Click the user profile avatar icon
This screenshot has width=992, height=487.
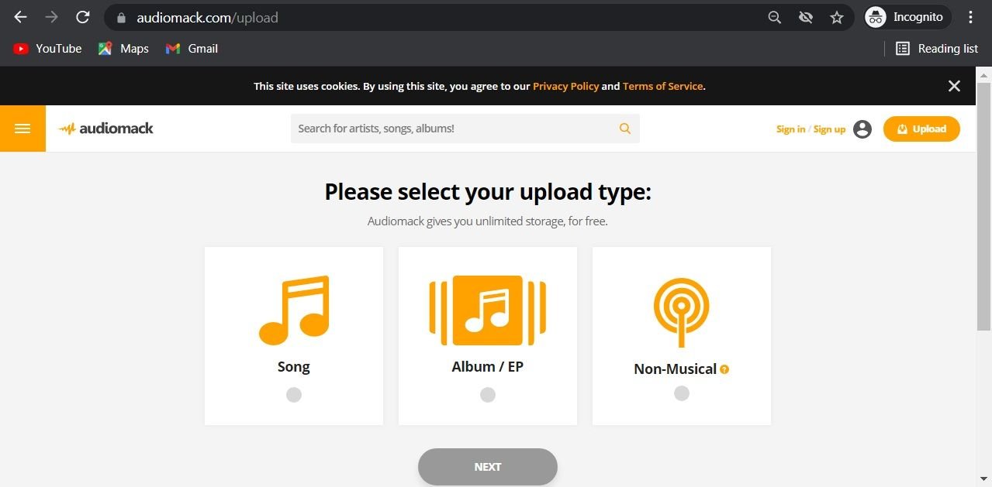click(x=862, y=129)
